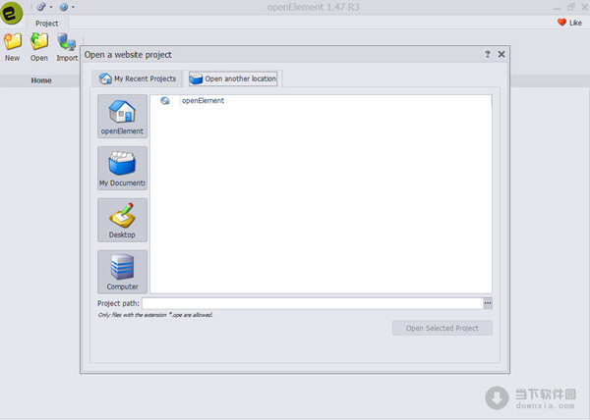
Task: Choose the openElement location in sidebar
Action: point(122,117)
